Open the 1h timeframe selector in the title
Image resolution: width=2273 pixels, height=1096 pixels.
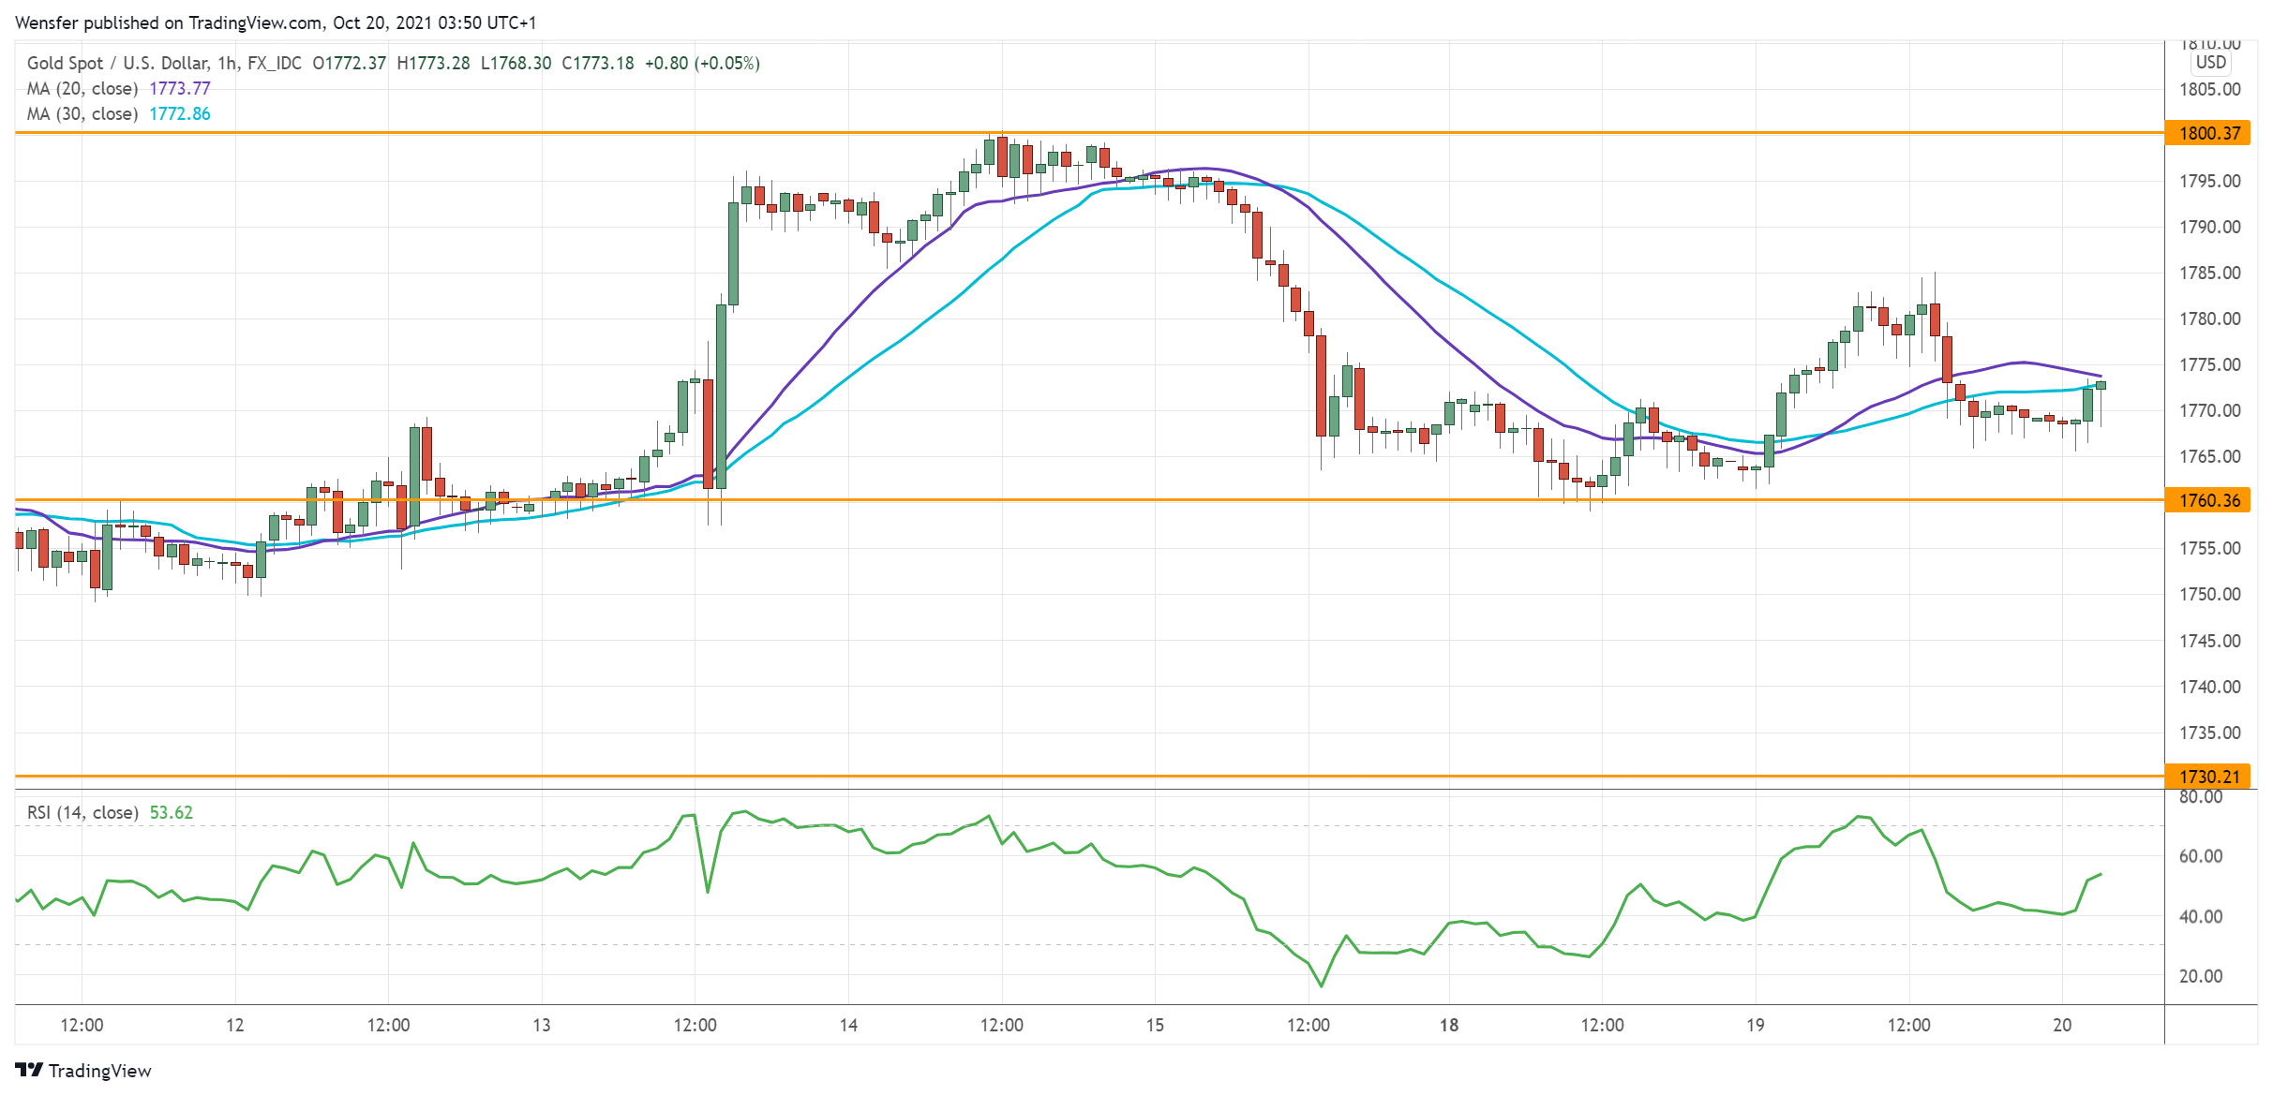pyautogui.click(x=231, y=64)
